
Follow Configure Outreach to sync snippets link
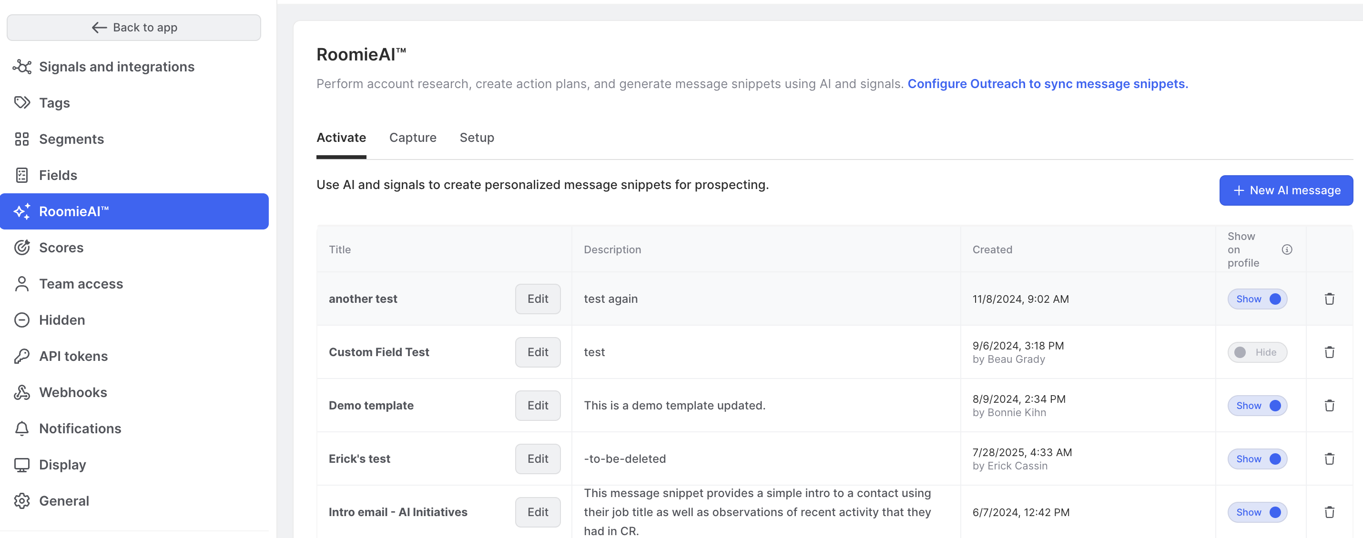click(x=1047, y=84)
